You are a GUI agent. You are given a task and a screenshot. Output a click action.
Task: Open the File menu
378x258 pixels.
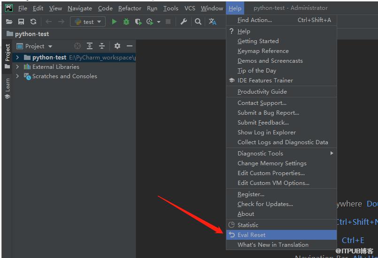[23, 8]
